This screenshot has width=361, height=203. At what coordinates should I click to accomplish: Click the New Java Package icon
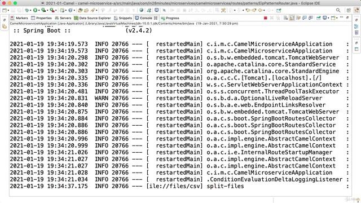pos(62,10)
